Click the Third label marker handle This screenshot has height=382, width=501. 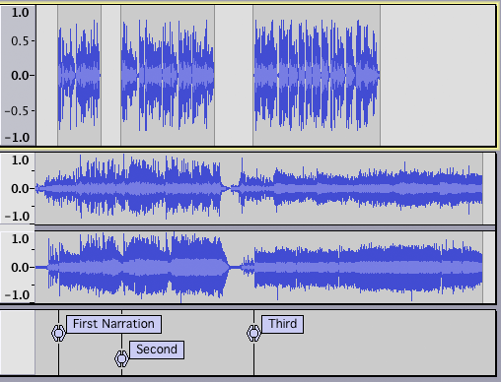pos(253,333)
